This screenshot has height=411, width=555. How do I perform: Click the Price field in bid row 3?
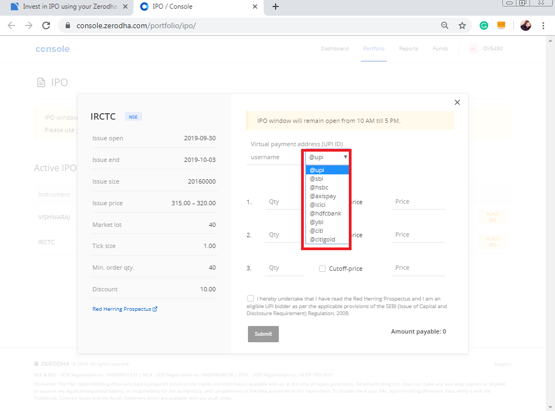[418, 268]
